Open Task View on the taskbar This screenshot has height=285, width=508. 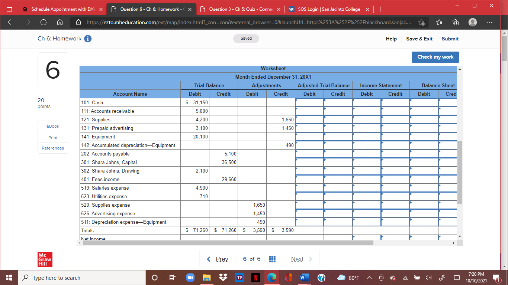[172, 278]
